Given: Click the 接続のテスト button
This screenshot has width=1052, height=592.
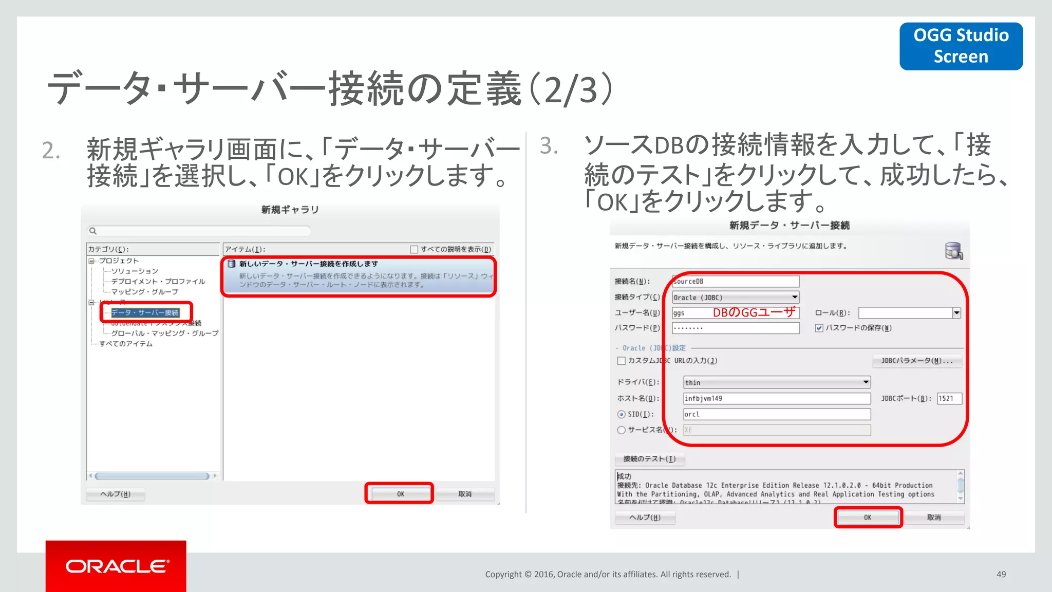Looking at the screenshot, I should point(650,459).
